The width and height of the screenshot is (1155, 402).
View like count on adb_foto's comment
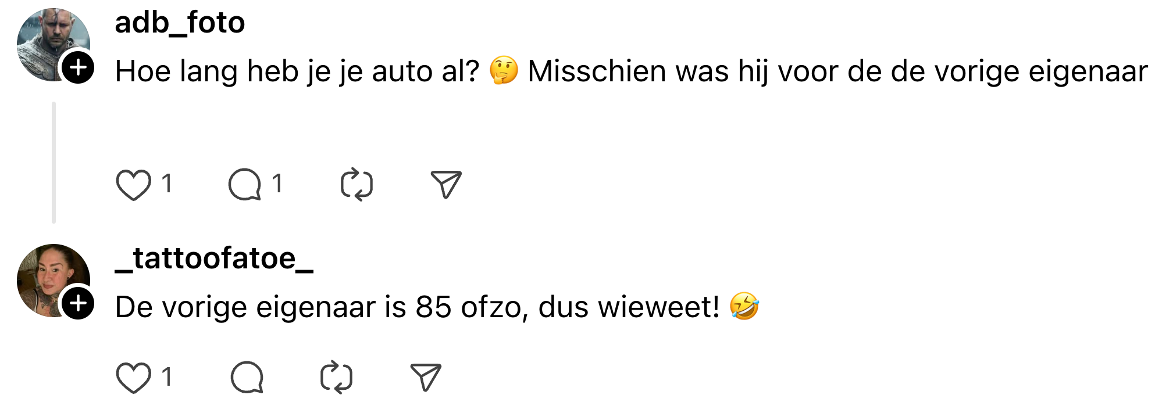click(x=167, y=184)
